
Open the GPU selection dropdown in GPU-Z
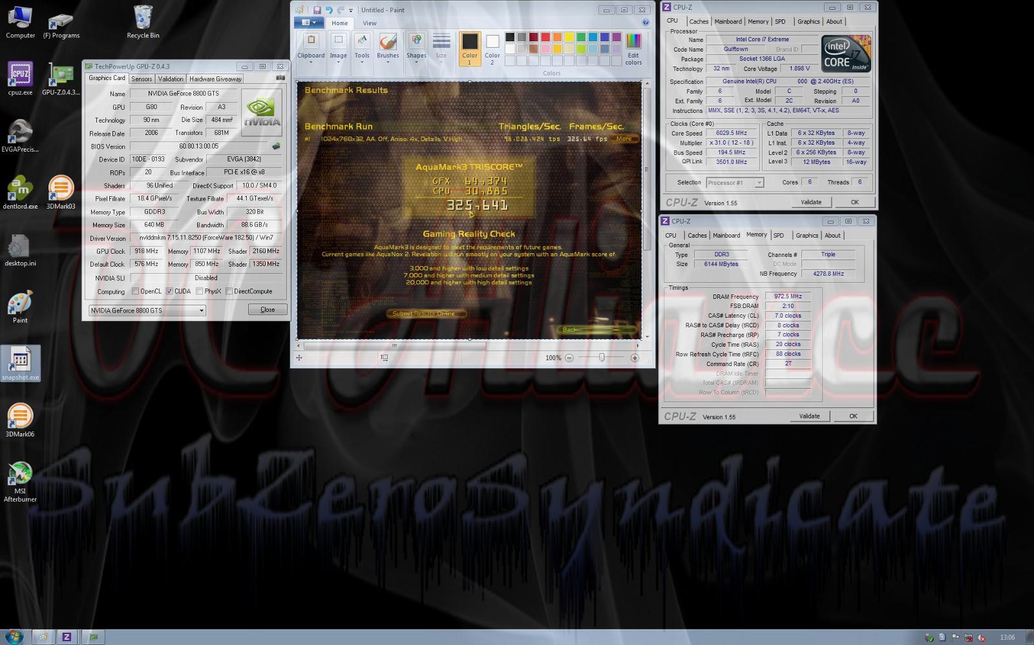click(x=147, y=311)
